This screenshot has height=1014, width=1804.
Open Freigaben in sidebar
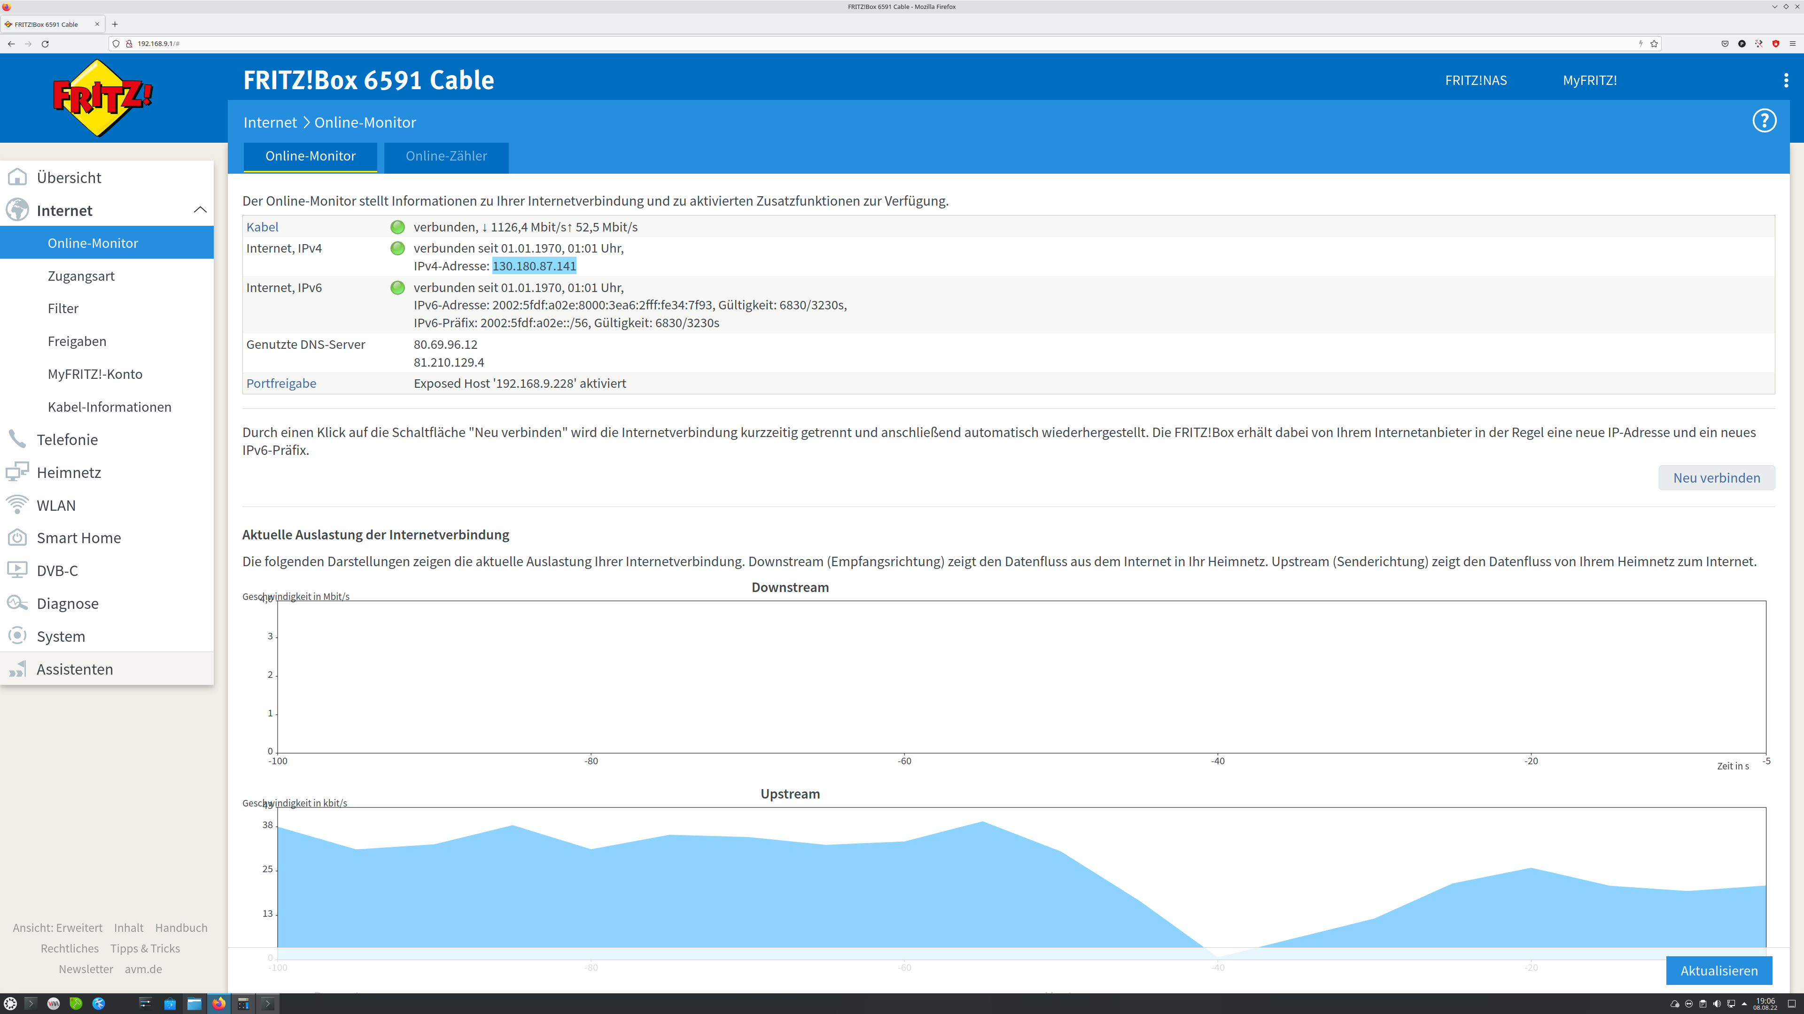[x=77, y=341]
